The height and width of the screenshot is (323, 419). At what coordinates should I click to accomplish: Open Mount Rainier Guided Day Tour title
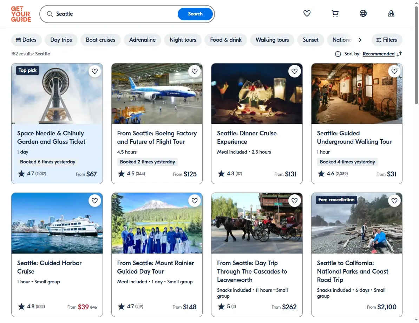click(x=156, y=267)
